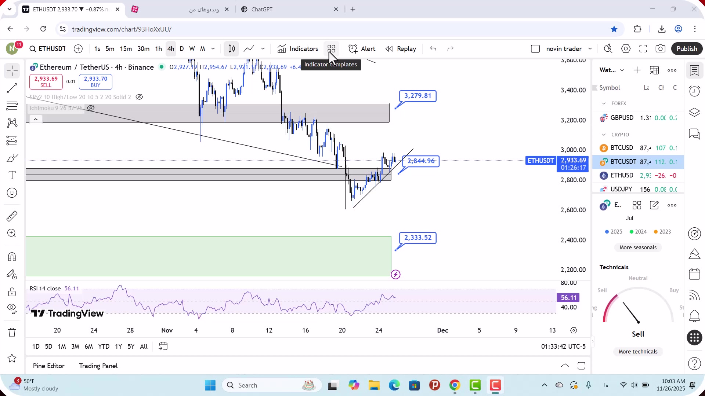Toggle 2024 seasonal series
This screenshot has width=705, height=396.
638,232
